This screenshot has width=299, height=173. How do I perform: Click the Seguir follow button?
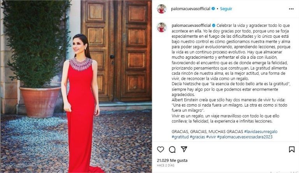tap(226, 9)
